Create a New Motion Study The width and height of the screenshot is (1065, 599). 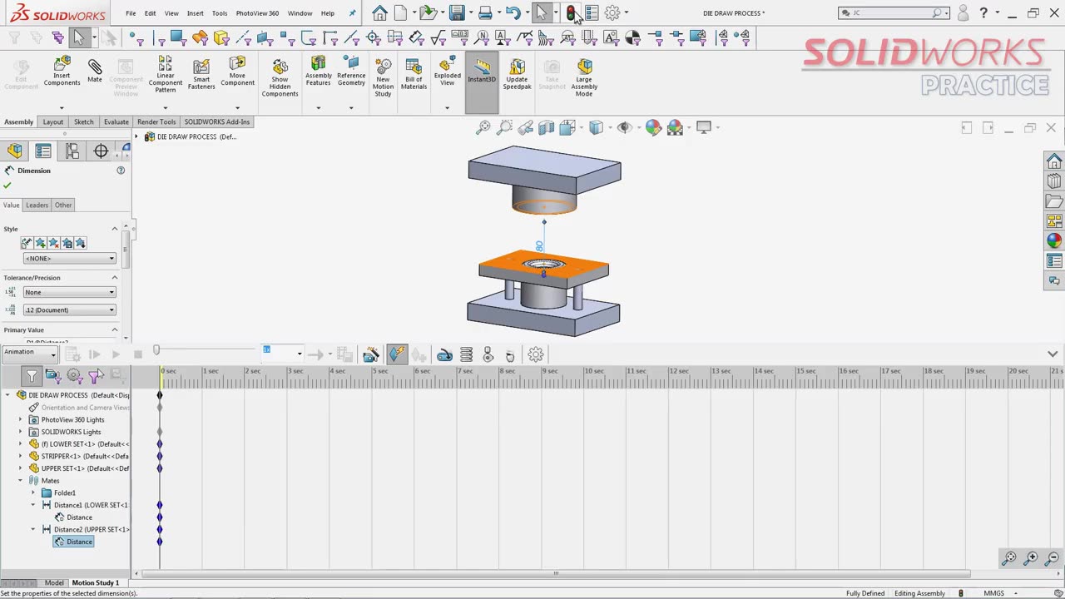point(383,78)
